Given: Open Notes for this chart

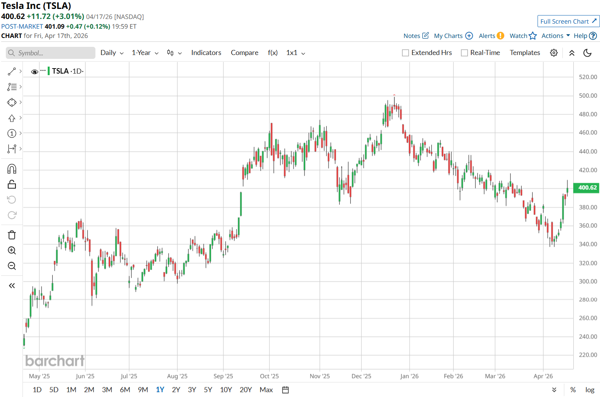Looking at the screenshot, I should tap(416, 36).
